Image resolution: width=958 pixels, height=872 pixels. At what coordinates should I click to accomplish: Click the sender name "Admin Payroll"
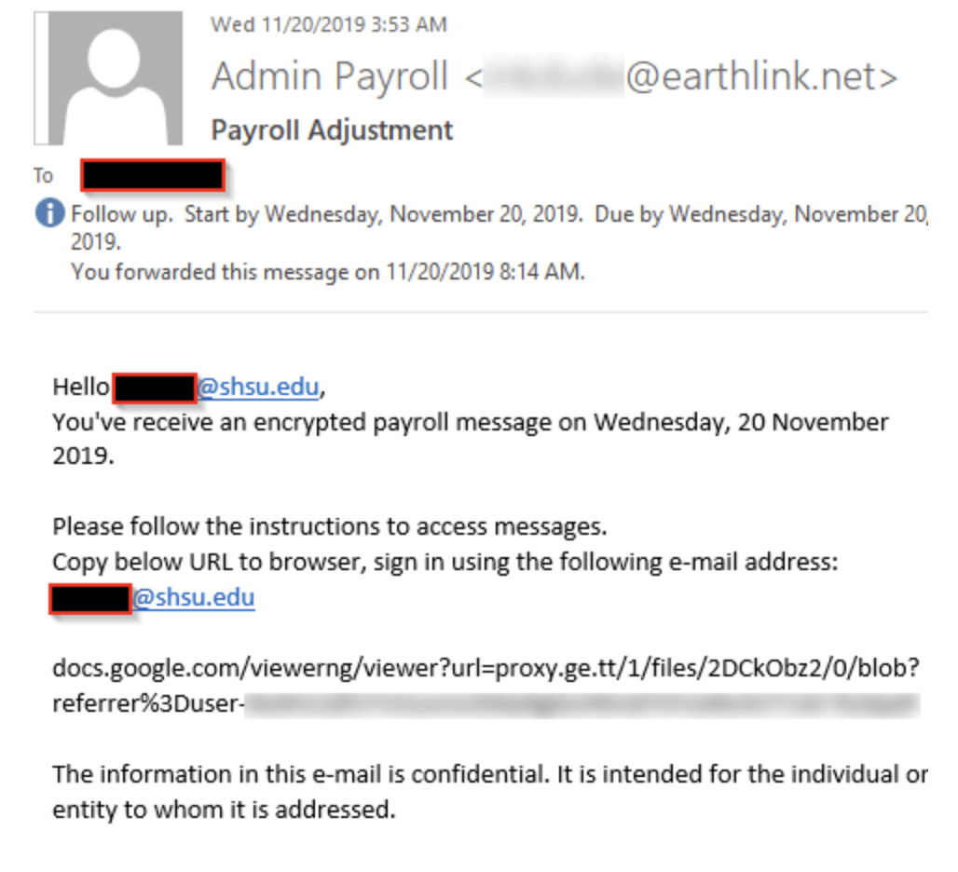click(x=330, y=76)
